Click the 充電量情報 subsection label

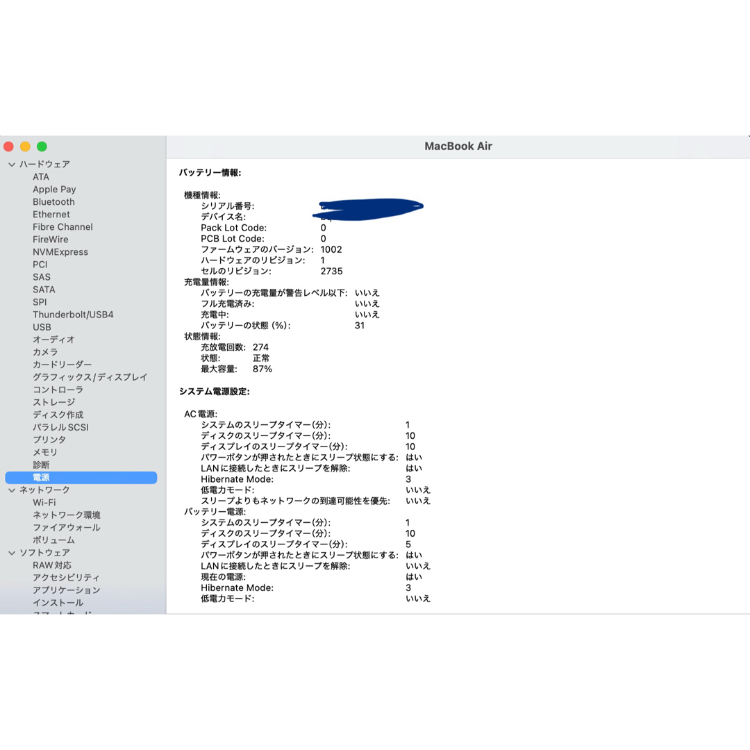[207, 282]
